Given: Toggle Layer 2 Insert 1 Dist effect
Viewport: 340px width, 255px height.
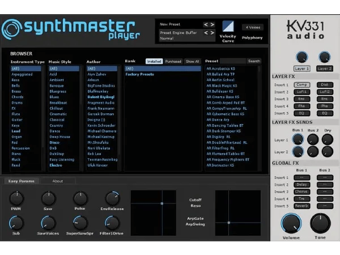Looking at the screenshot, I should 325,84.
